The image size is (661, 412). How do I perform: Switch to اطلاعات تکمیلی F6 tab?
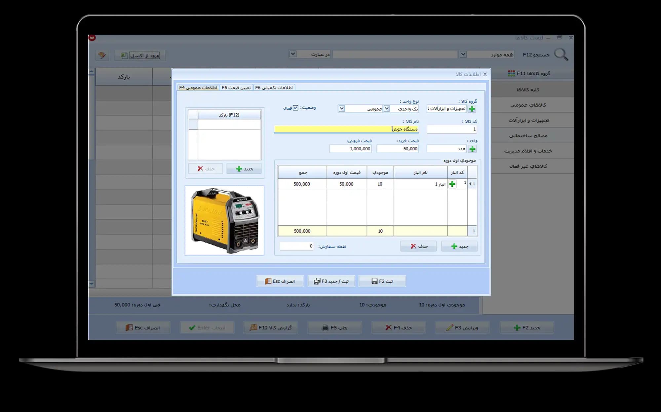coord(274,88)
